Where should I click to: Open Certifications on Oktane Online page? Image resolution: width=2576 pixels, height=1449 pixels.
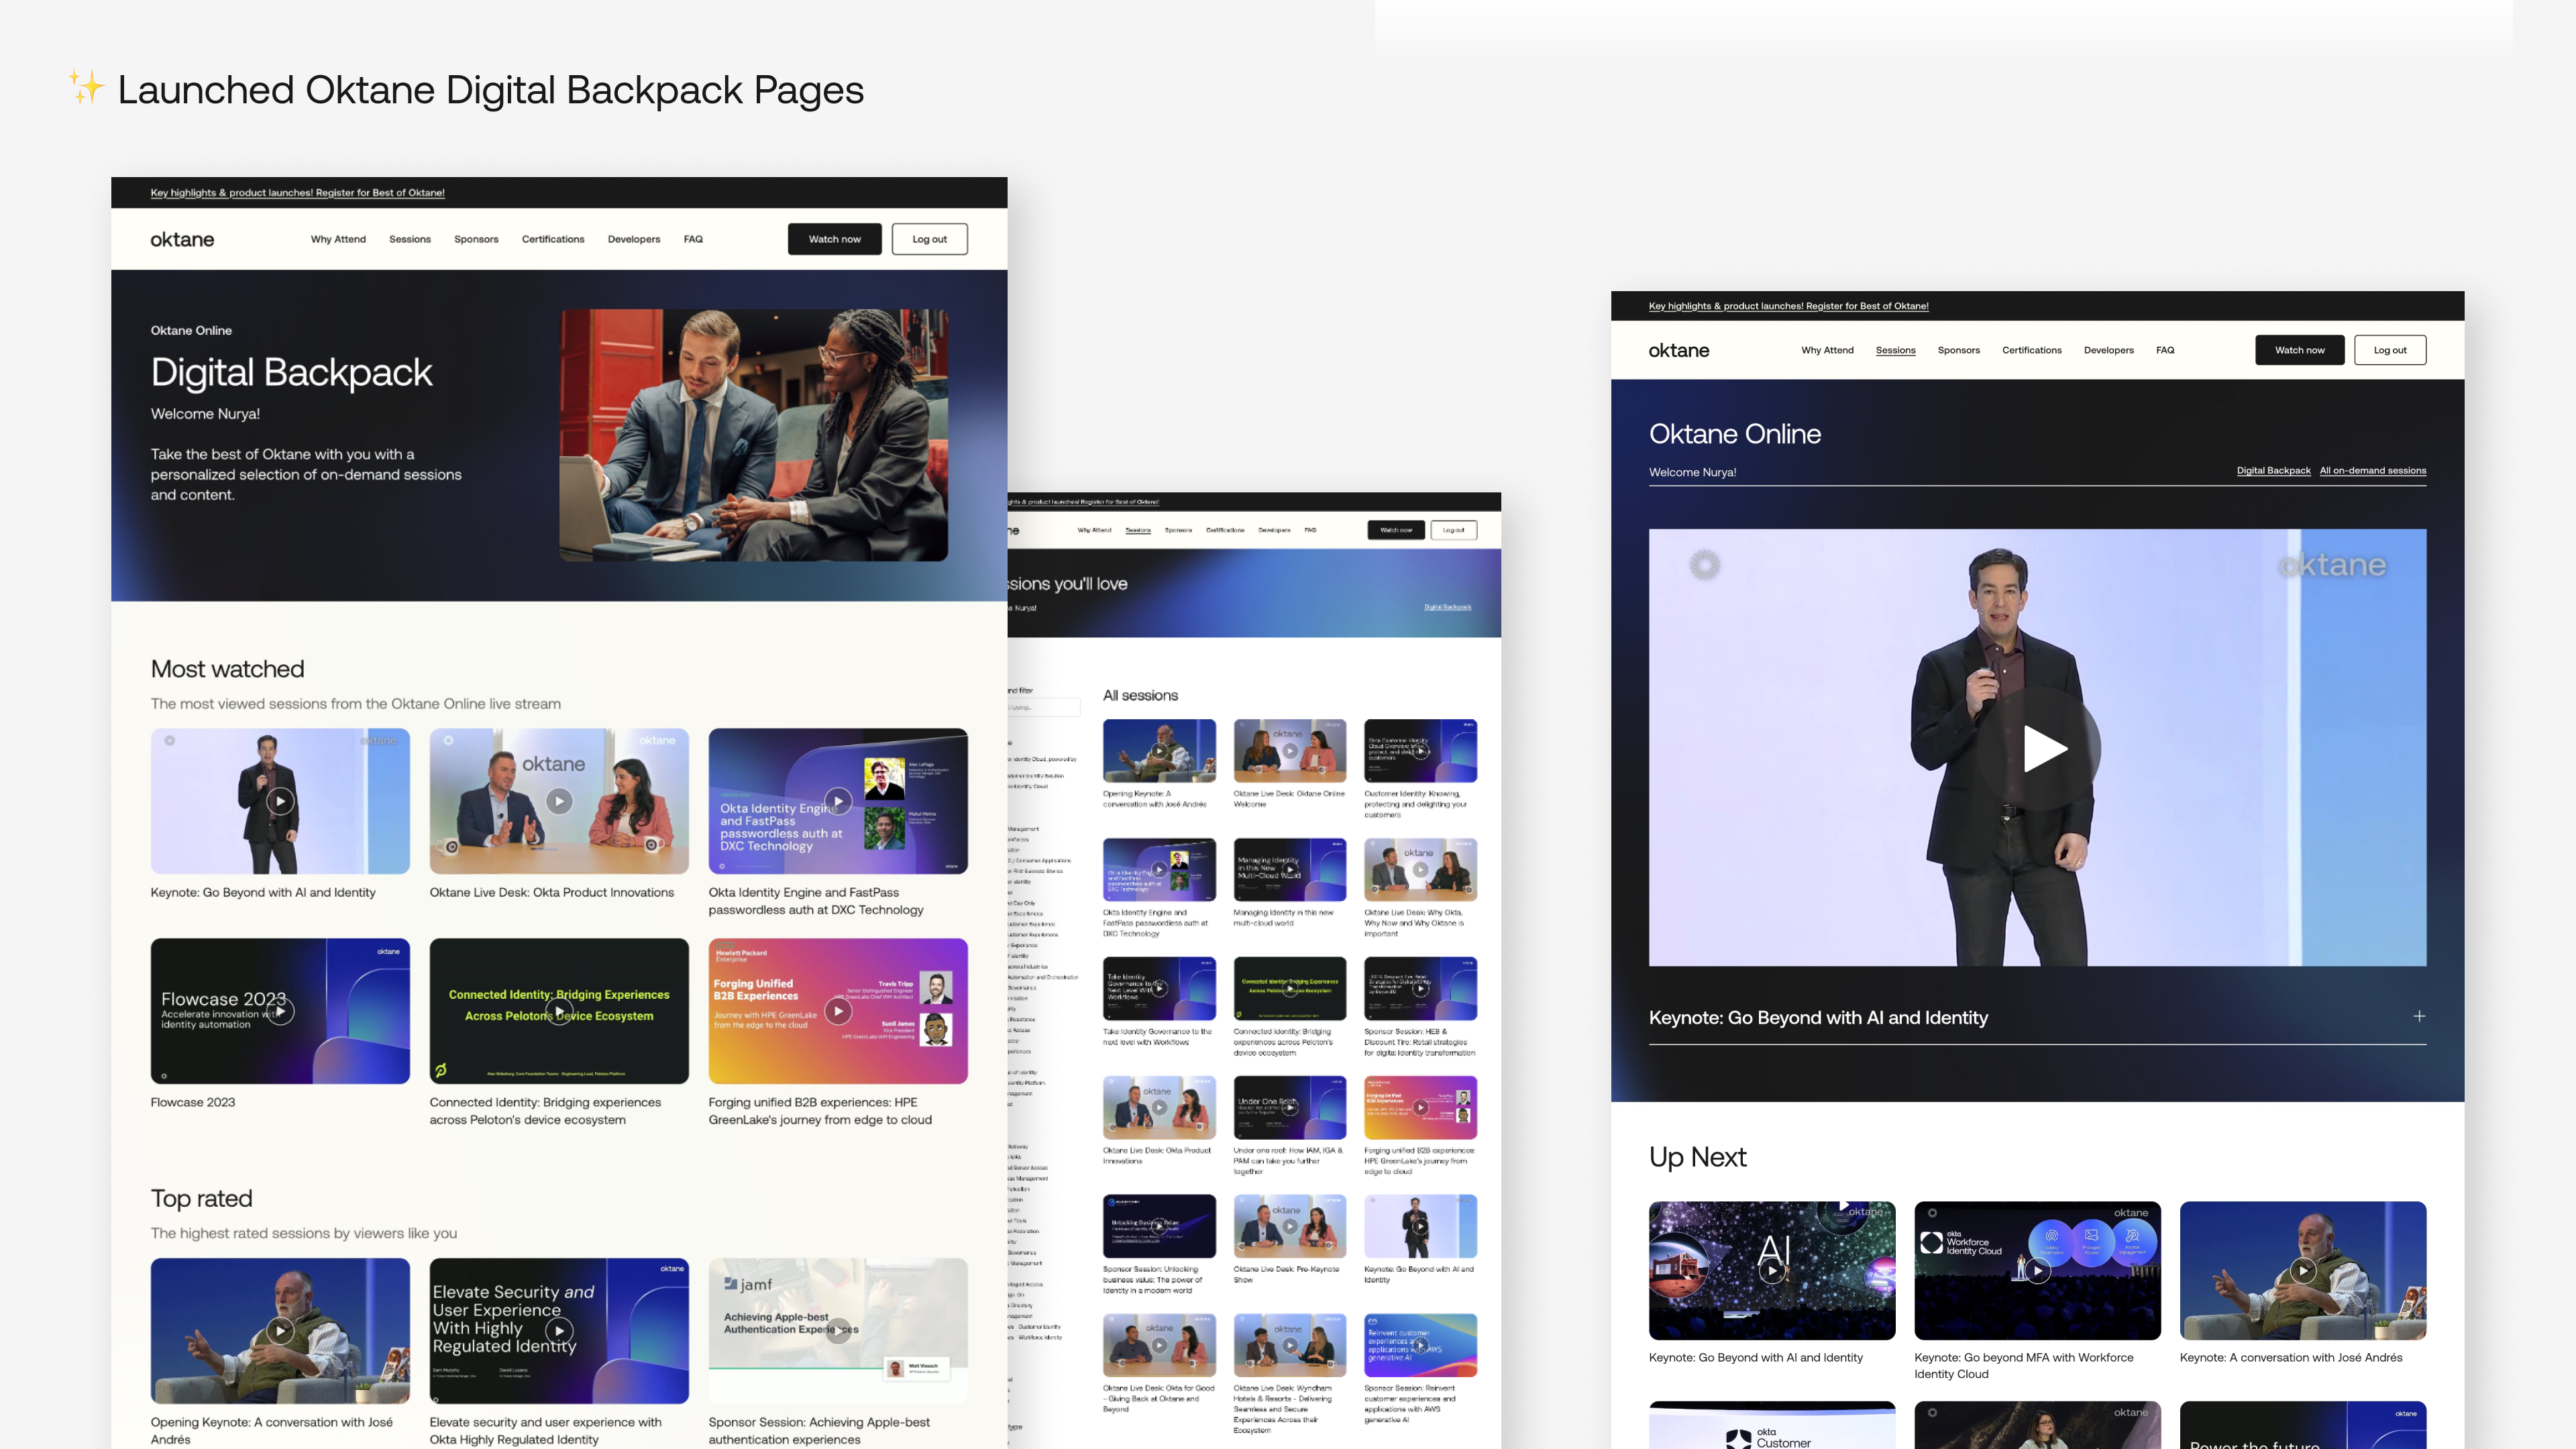point(2031,350)
